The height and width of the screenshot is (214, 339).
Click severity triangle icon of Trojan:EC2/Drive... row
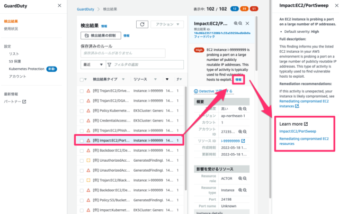tap(88, 91)
